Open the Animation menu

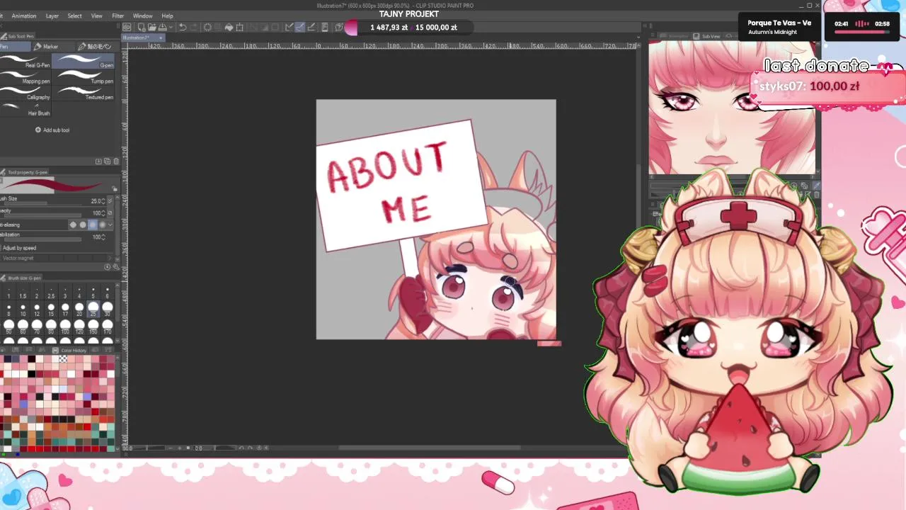(23, 16)
